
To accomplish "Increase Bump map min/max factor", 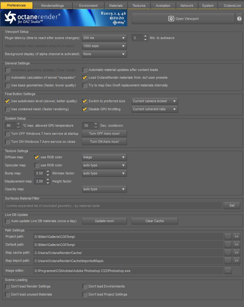I will pyautogui.click(x=48, y=172).
